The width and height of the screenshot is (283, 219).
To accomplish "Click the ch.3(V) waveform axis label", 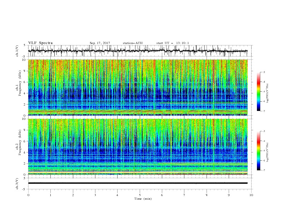I will pyautogui.click(x=17, y=184).
